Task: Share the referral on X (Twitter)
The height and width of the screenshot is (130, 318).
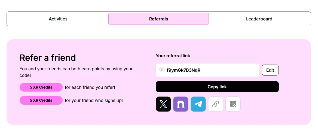Action: click(x=163, y=104)
